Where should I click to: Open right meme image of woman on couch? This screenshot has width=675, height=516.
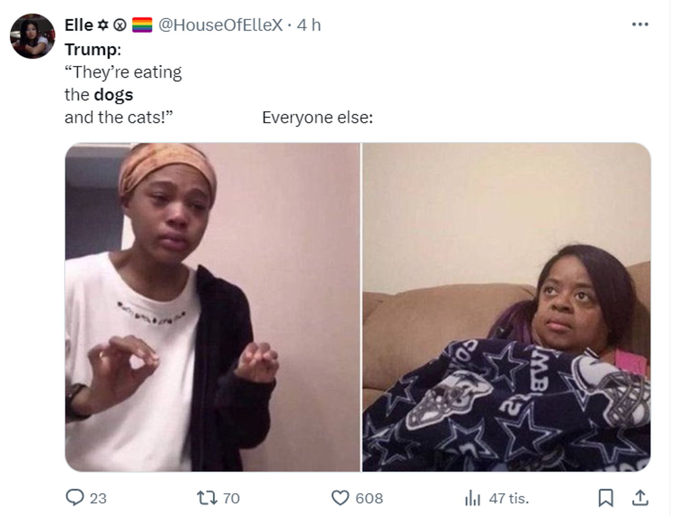click(x=506, y=307)
